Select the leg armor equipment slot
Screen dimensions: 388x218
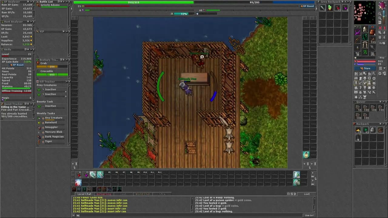tap(365, 44)
